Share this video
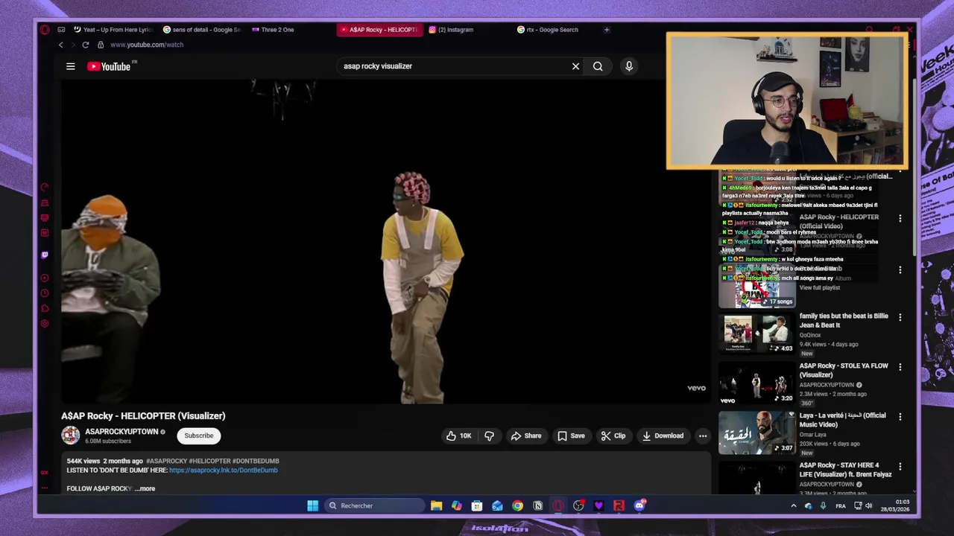The height and width of the screenshot is (536, 954). pyautogui.click(x=526, y=435)
